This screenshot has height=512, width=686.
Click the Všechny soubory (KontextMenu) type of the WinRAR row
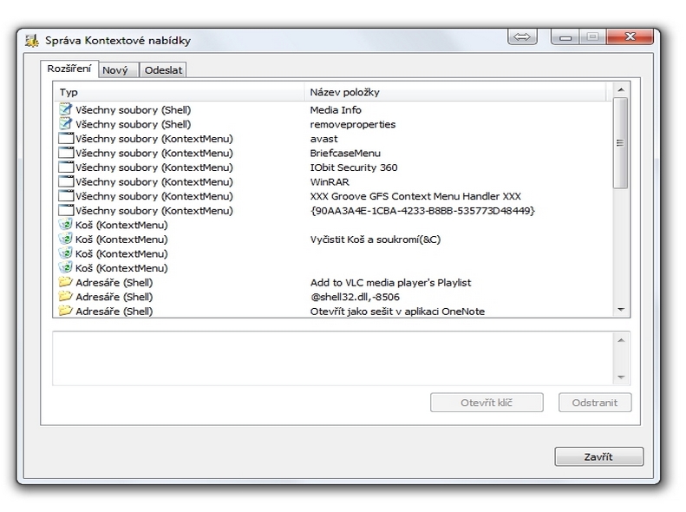pos(154,182)
